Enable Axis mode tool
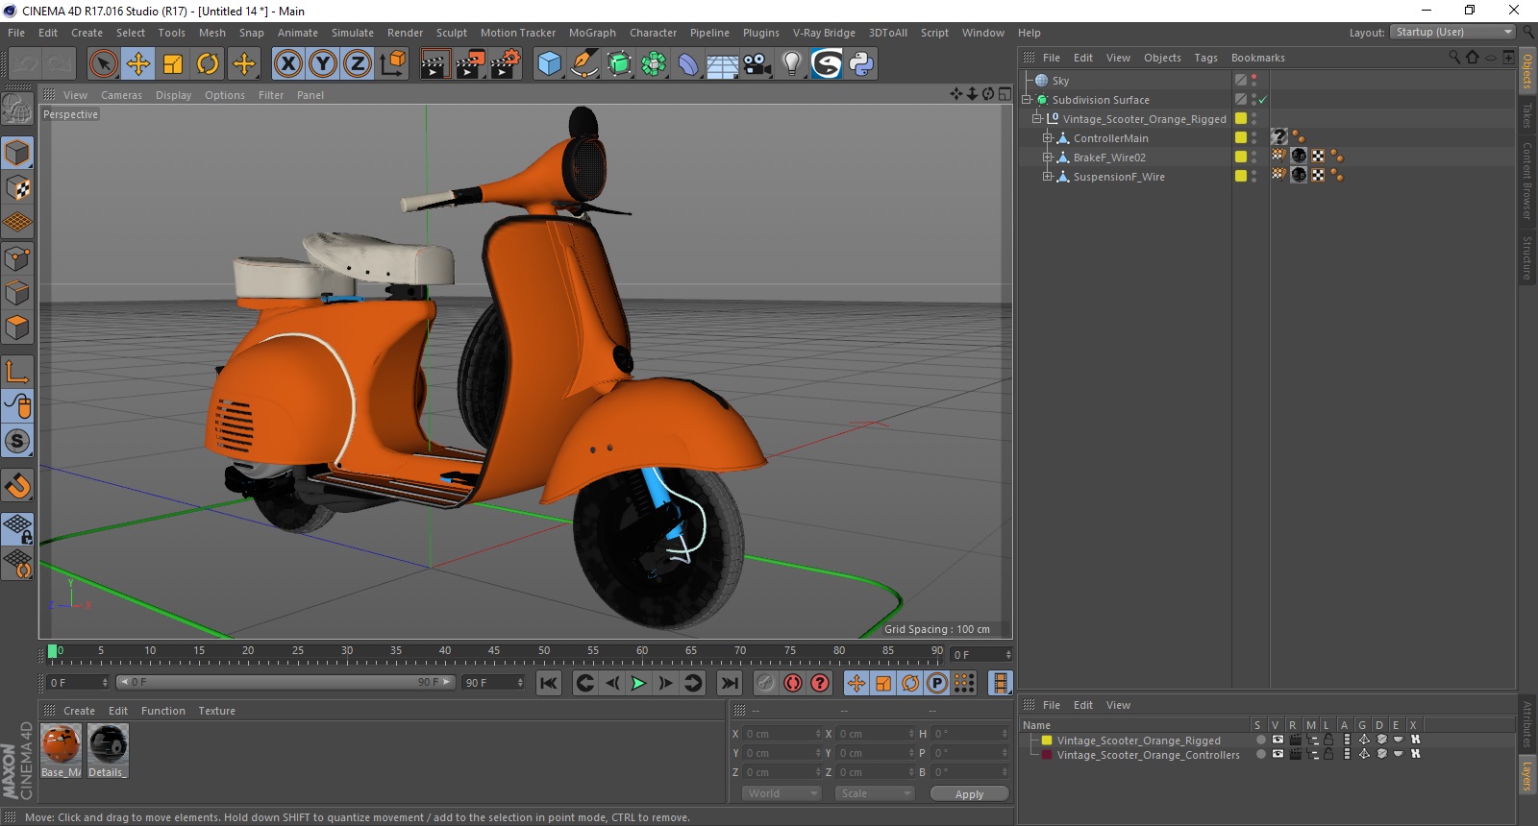Viewport: 1538px width, 826px height. 17,372
